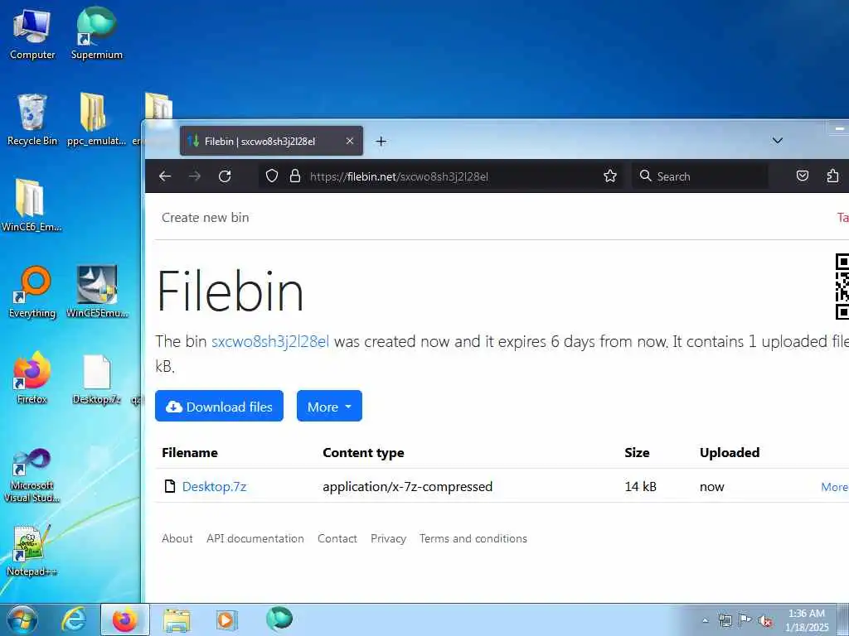Open the Contact footer link
This screenshot has height=636, width=849.
(337, 538)
